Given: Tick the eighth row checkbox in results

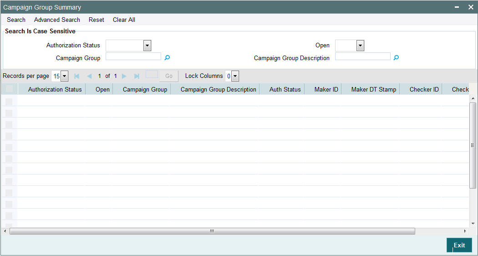Looking at the screenshot, I should coord(9,181).
